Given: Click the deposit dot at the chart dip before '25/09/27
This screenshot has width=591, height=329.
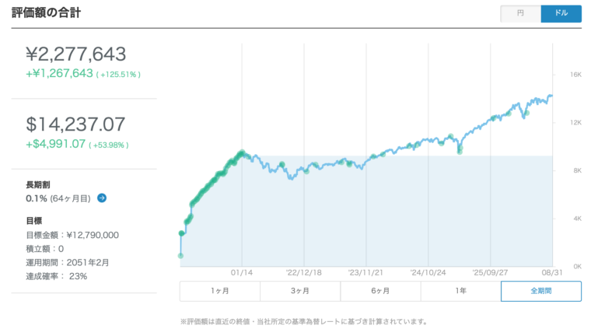Looking at the screenshot, I should (x=460, y=152).
